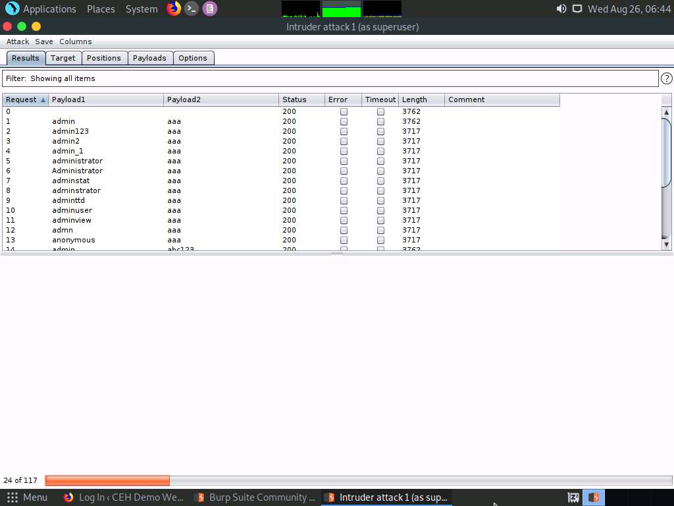Click the orange attack progress bar
Screen dimensions: 674x506
click(x=107, y=480)
